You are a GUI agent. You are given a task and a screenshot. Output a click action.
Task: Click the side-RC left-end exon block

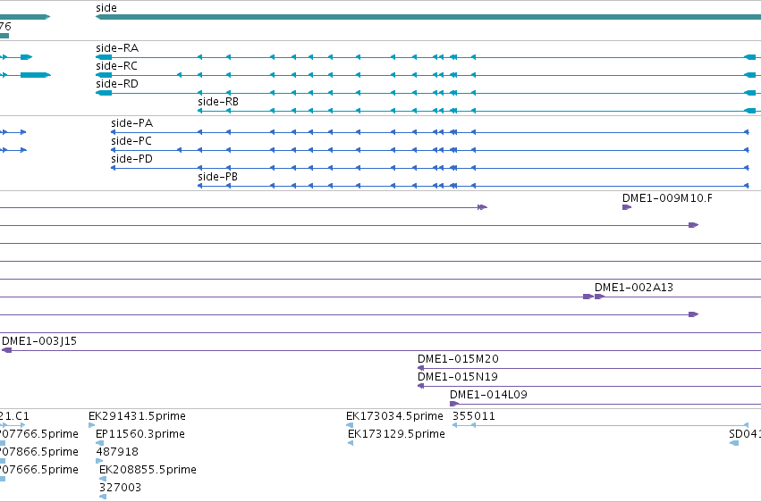(x=104, y=75)
